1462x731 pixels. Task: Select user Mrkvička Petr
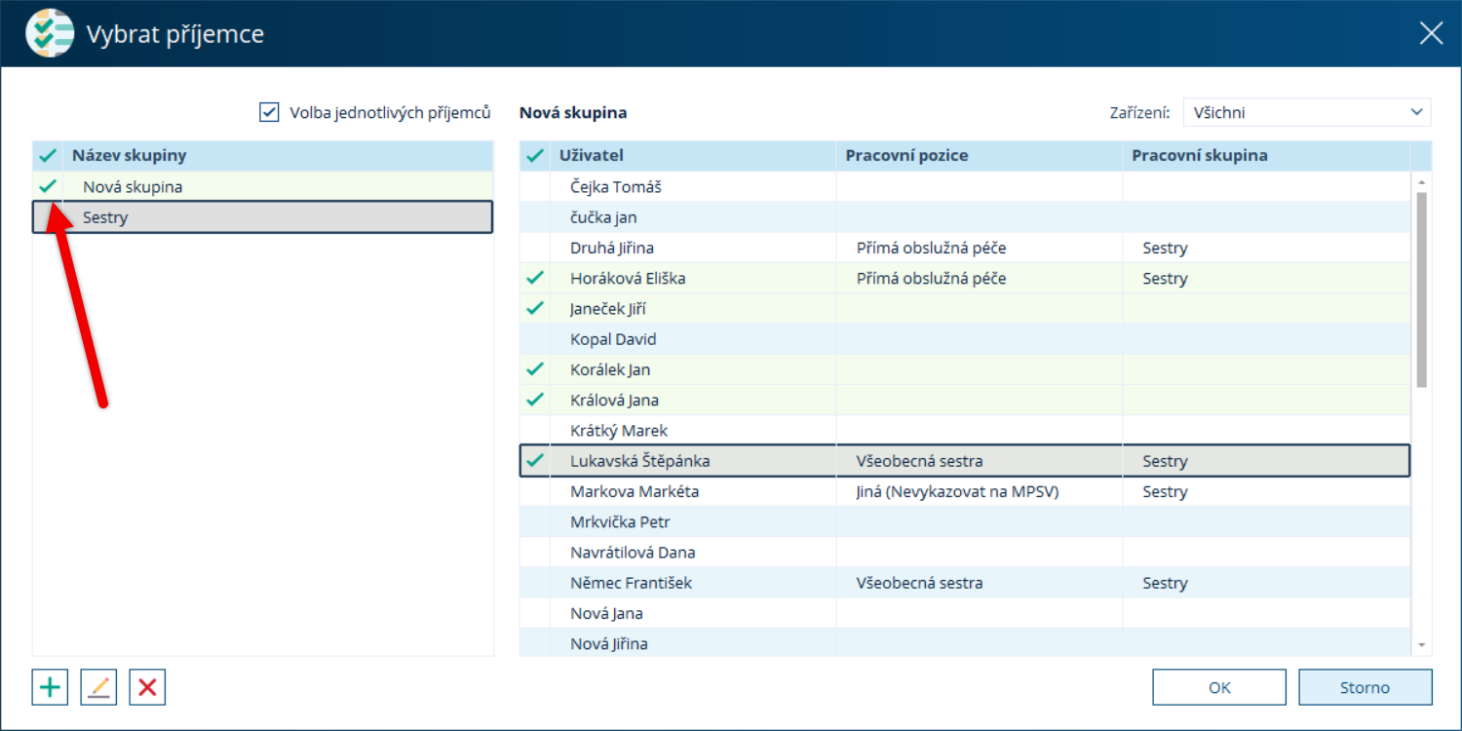click(965, 521)
